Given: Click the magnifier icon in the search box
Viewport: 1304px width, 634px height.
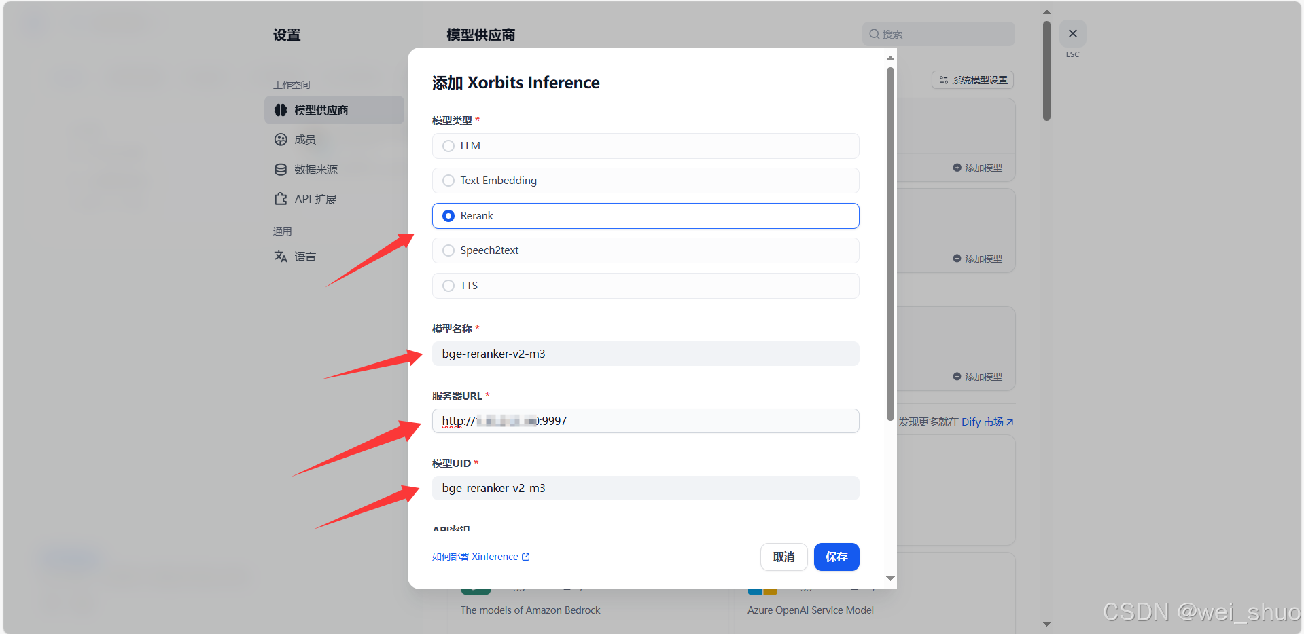Looking at the screenshot, I should (875, 34).
